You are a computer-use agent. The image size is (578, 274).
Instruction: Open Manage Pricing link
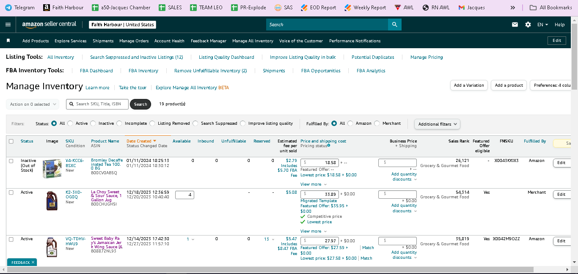click(427, 57)
